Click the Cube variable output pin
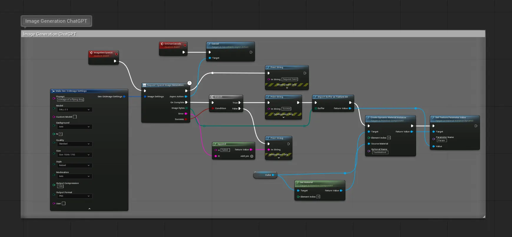 coord(273,175)
